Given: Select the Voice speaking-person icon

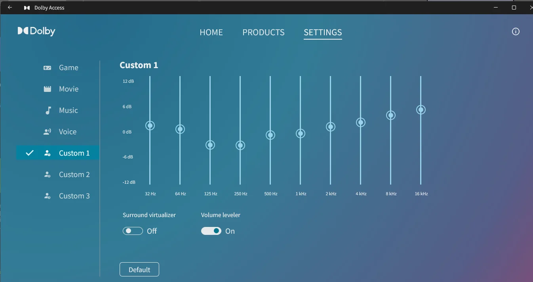Looking at the screenshot, I should click(48, 132).
